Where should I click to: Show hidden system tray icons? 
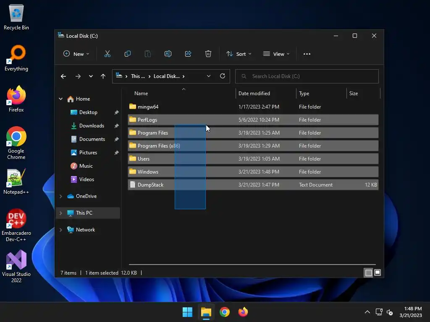tap(367, 312)
